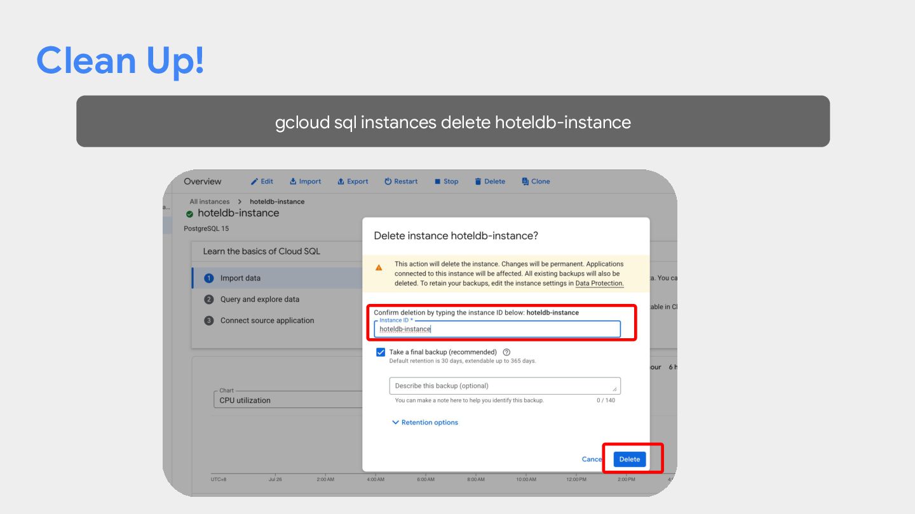The height and width of the screenshot is (514, 915).
Task: Stop the instance from toolbar
Action: pyautogui.click(x=446, y=181)
